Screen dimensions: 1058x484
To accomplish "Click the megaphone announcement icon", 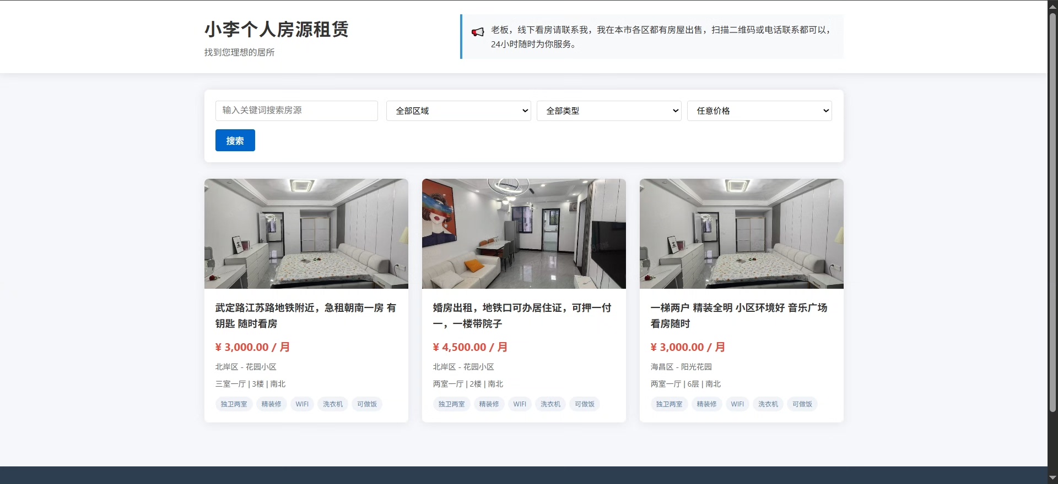I will (478, 32).
